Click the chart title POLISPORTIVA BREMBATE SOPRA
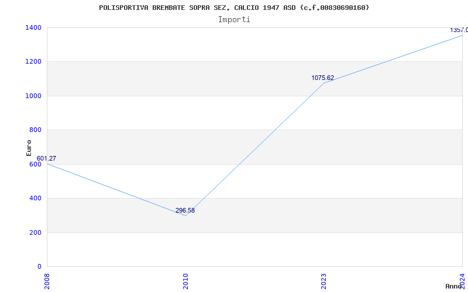 [x=234, y=8]
